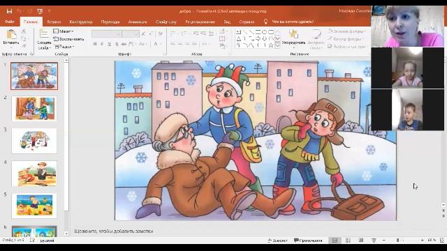
Task: Open the Контур фигуры outline dropdown
Action: [x=346, y=39]
